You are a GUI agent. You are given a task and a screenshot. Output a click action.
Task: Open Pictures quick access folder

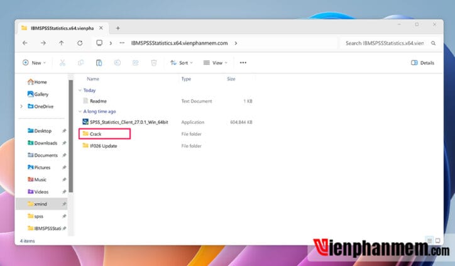pos(39,167)
